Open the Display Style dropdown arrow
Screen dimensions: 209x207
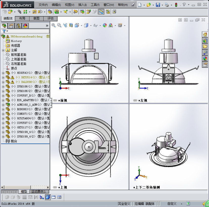click(x=91, y=26)
